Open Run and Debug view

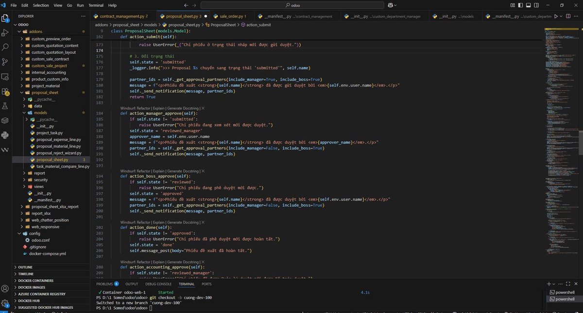coord(6,33)
